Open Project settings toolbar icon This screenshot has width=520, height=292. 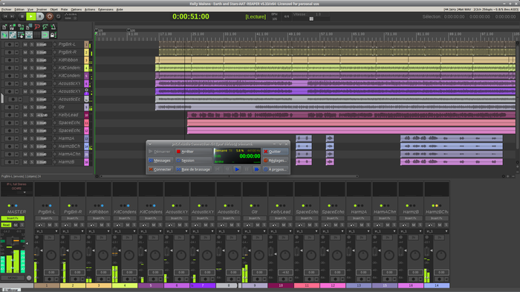point(29,27)
